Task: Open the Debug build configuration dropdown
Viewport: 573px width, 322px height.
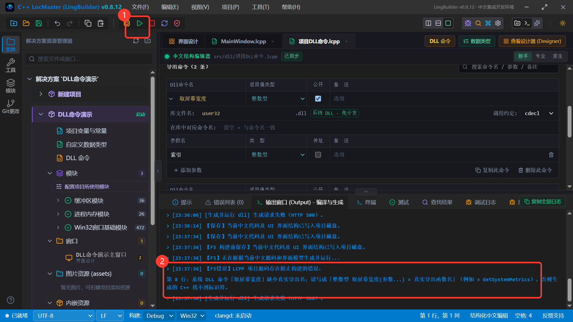Action: (x=159, y=316)
